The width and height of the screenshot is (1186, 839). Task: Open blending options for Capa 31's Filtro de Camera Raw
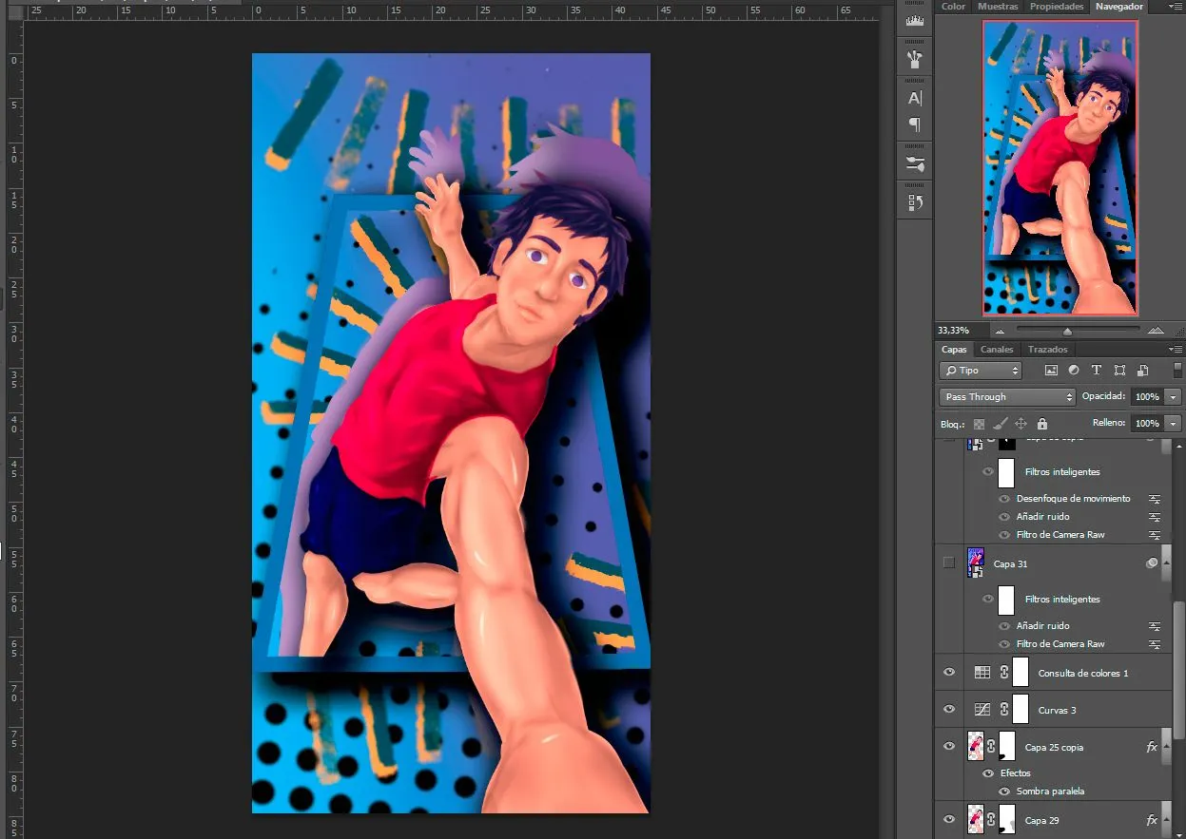click(1155, 644)
